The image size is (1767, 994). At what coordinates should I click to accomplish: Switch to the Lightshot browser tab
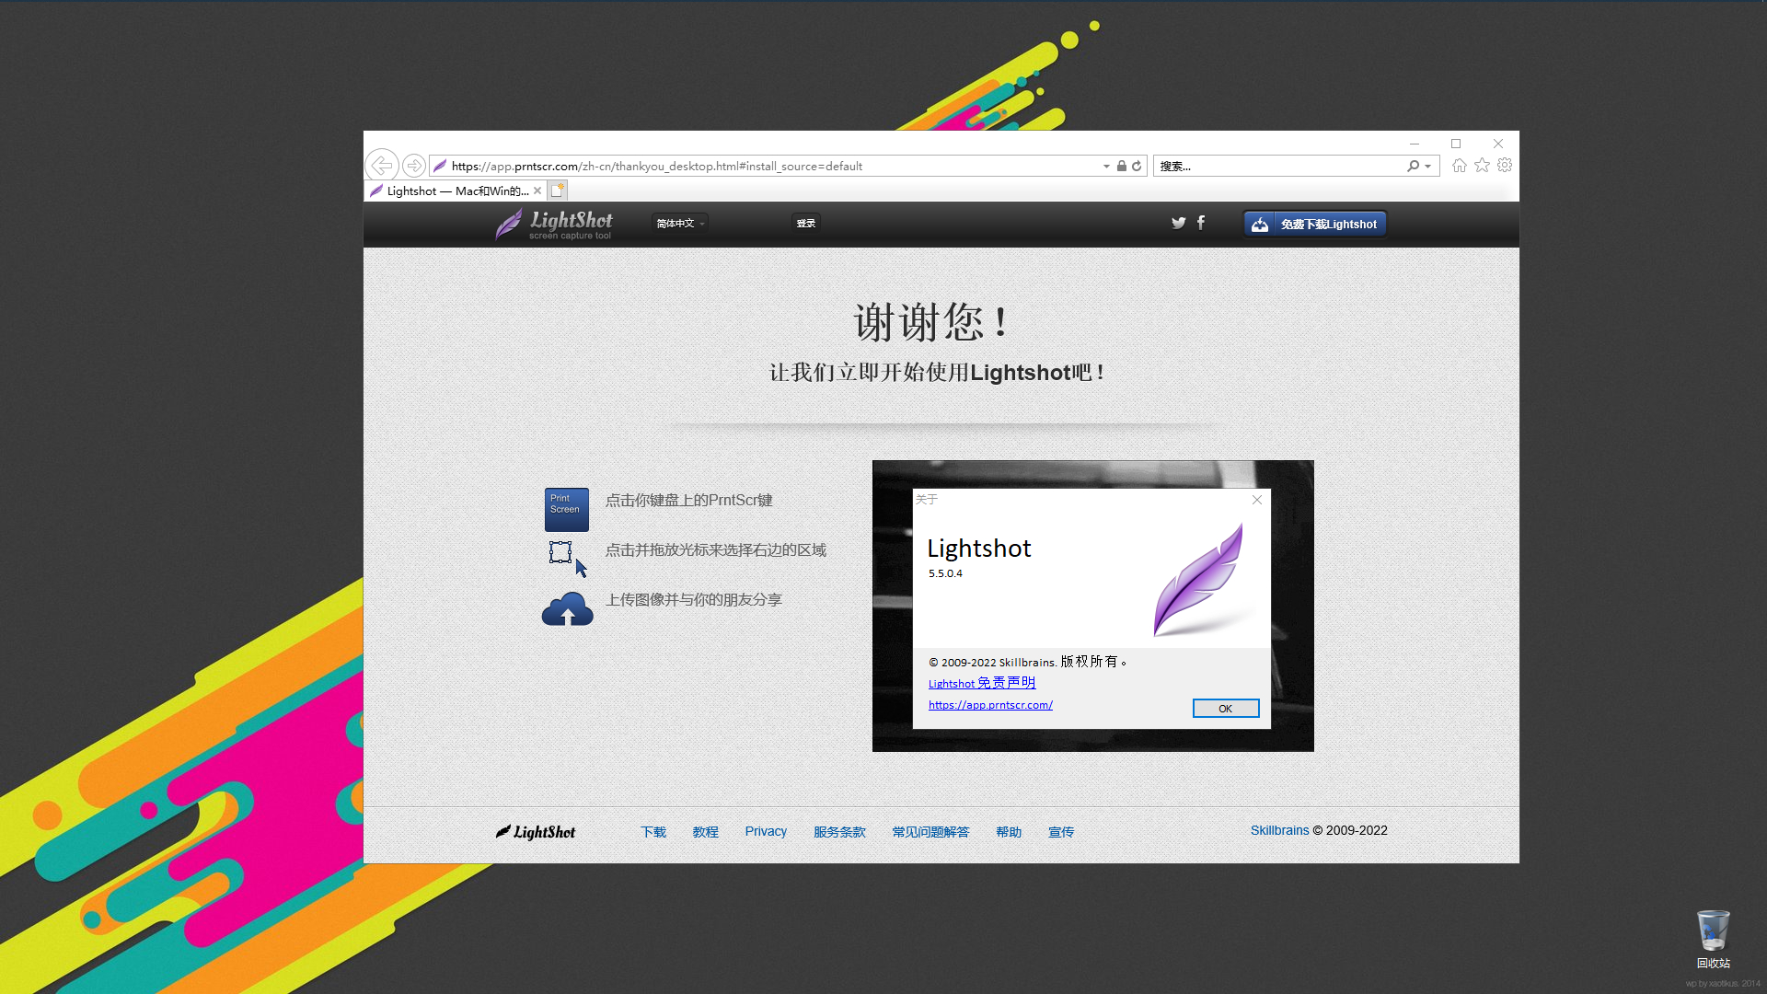tap(451, 191)
